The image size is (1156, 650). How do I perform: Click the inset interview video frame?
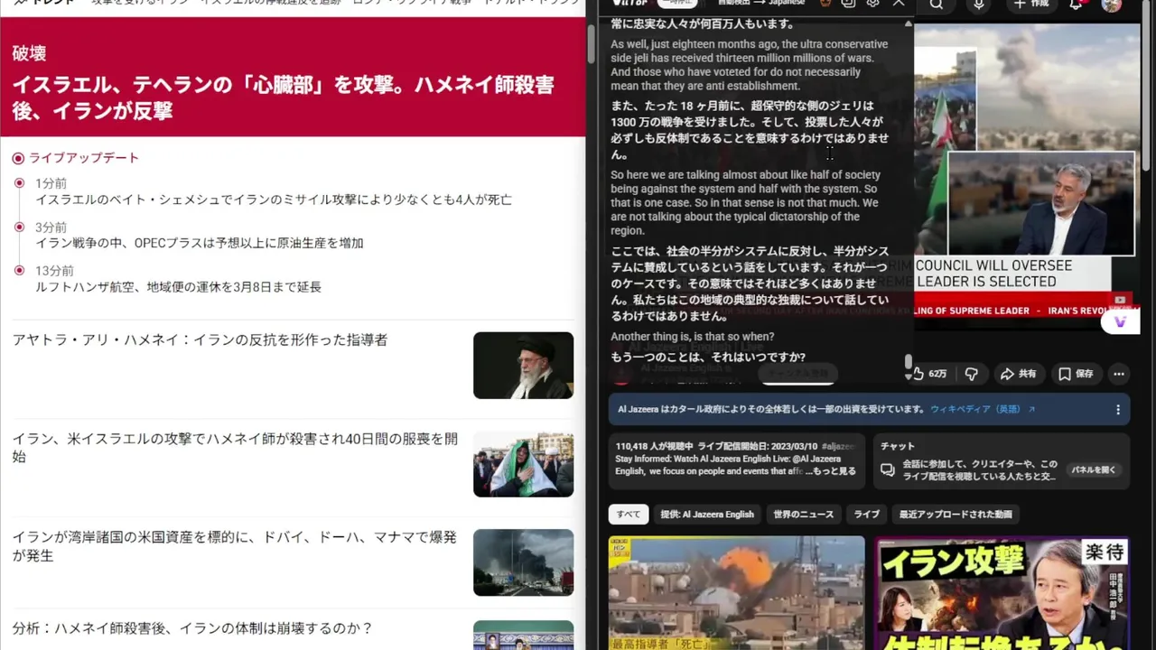1040,203
